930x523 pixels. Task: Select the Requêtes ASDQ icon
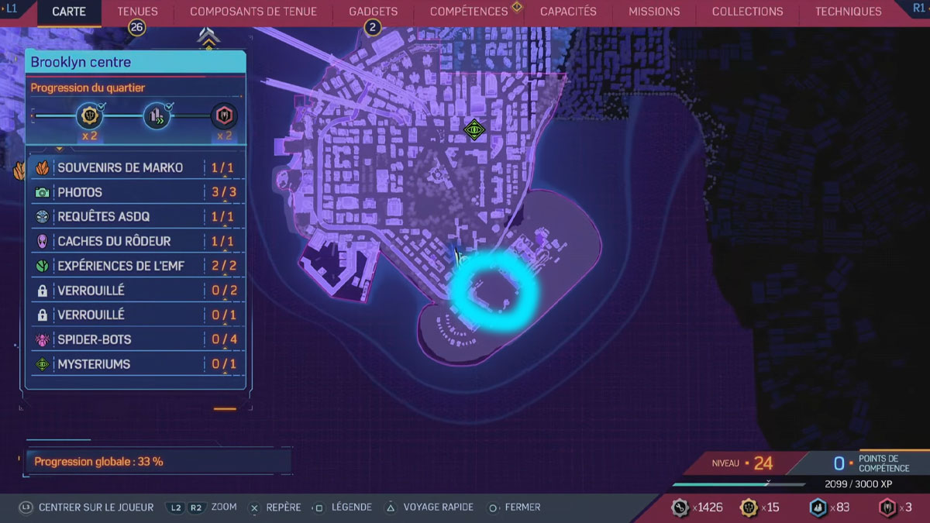(42, 217)
